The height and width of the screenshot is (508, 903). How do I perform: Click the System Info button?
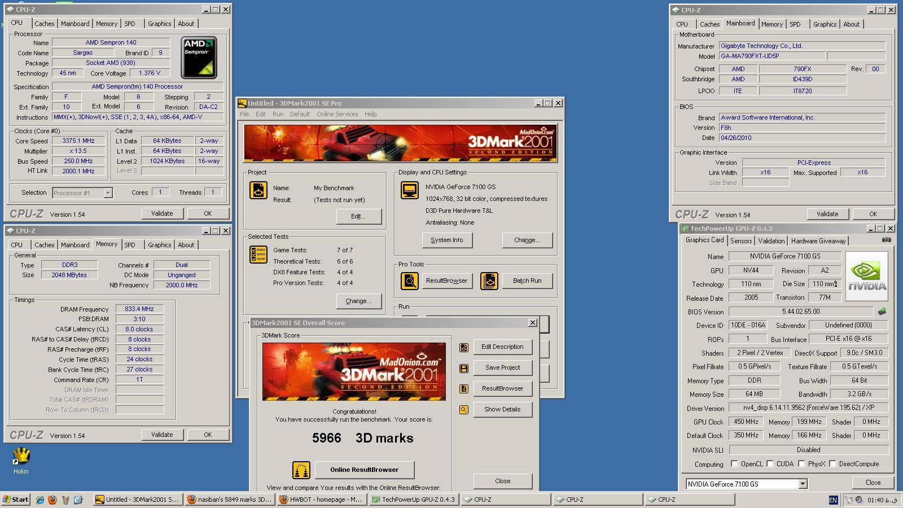point(447,240)
